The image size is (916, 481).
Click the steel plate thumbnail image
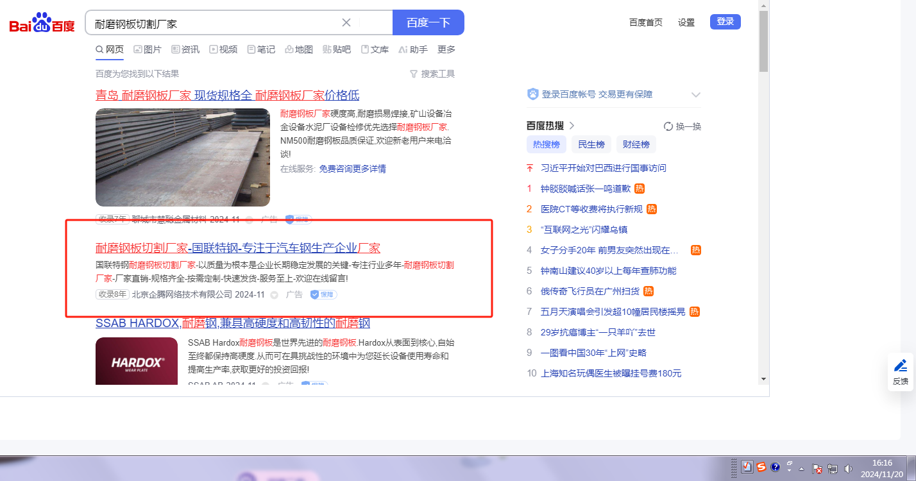[x=183, y=157]
